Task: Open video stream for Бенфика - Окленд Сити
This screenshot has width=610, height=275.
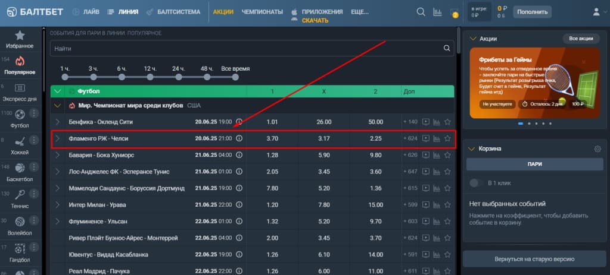Action: [426, 122]
